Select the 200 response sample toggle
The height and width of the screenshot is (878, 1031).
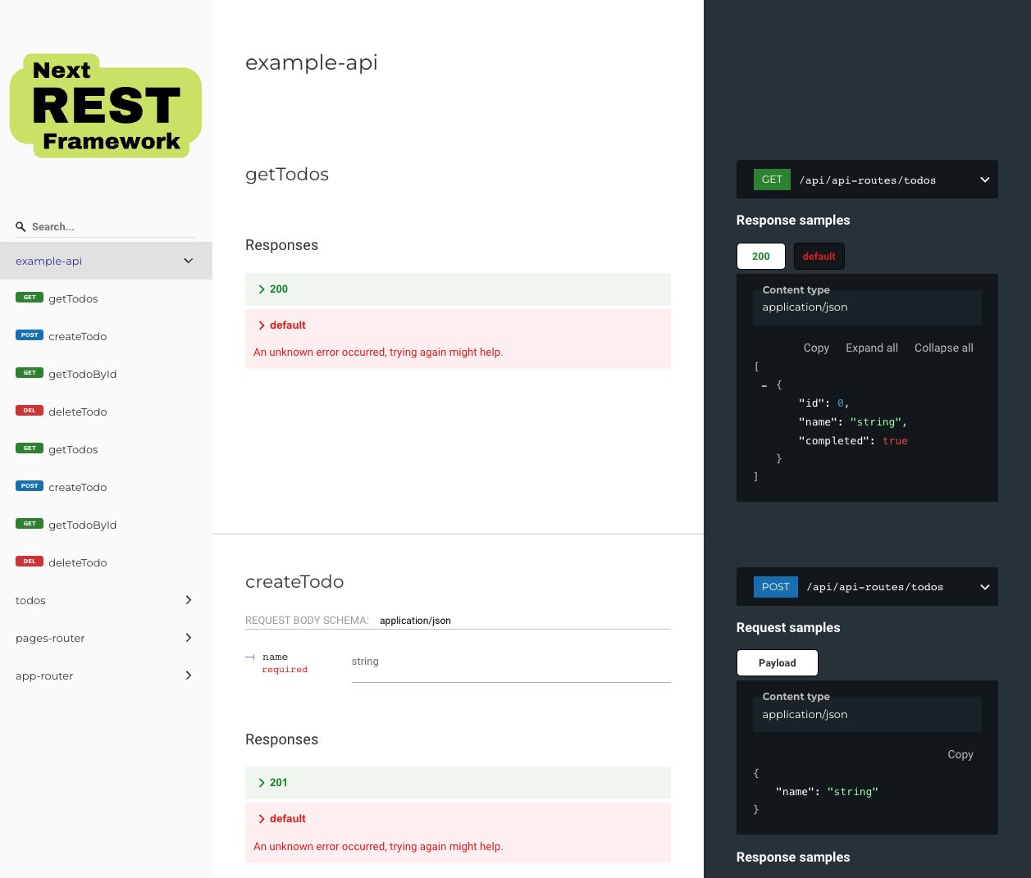pos(760,256)
